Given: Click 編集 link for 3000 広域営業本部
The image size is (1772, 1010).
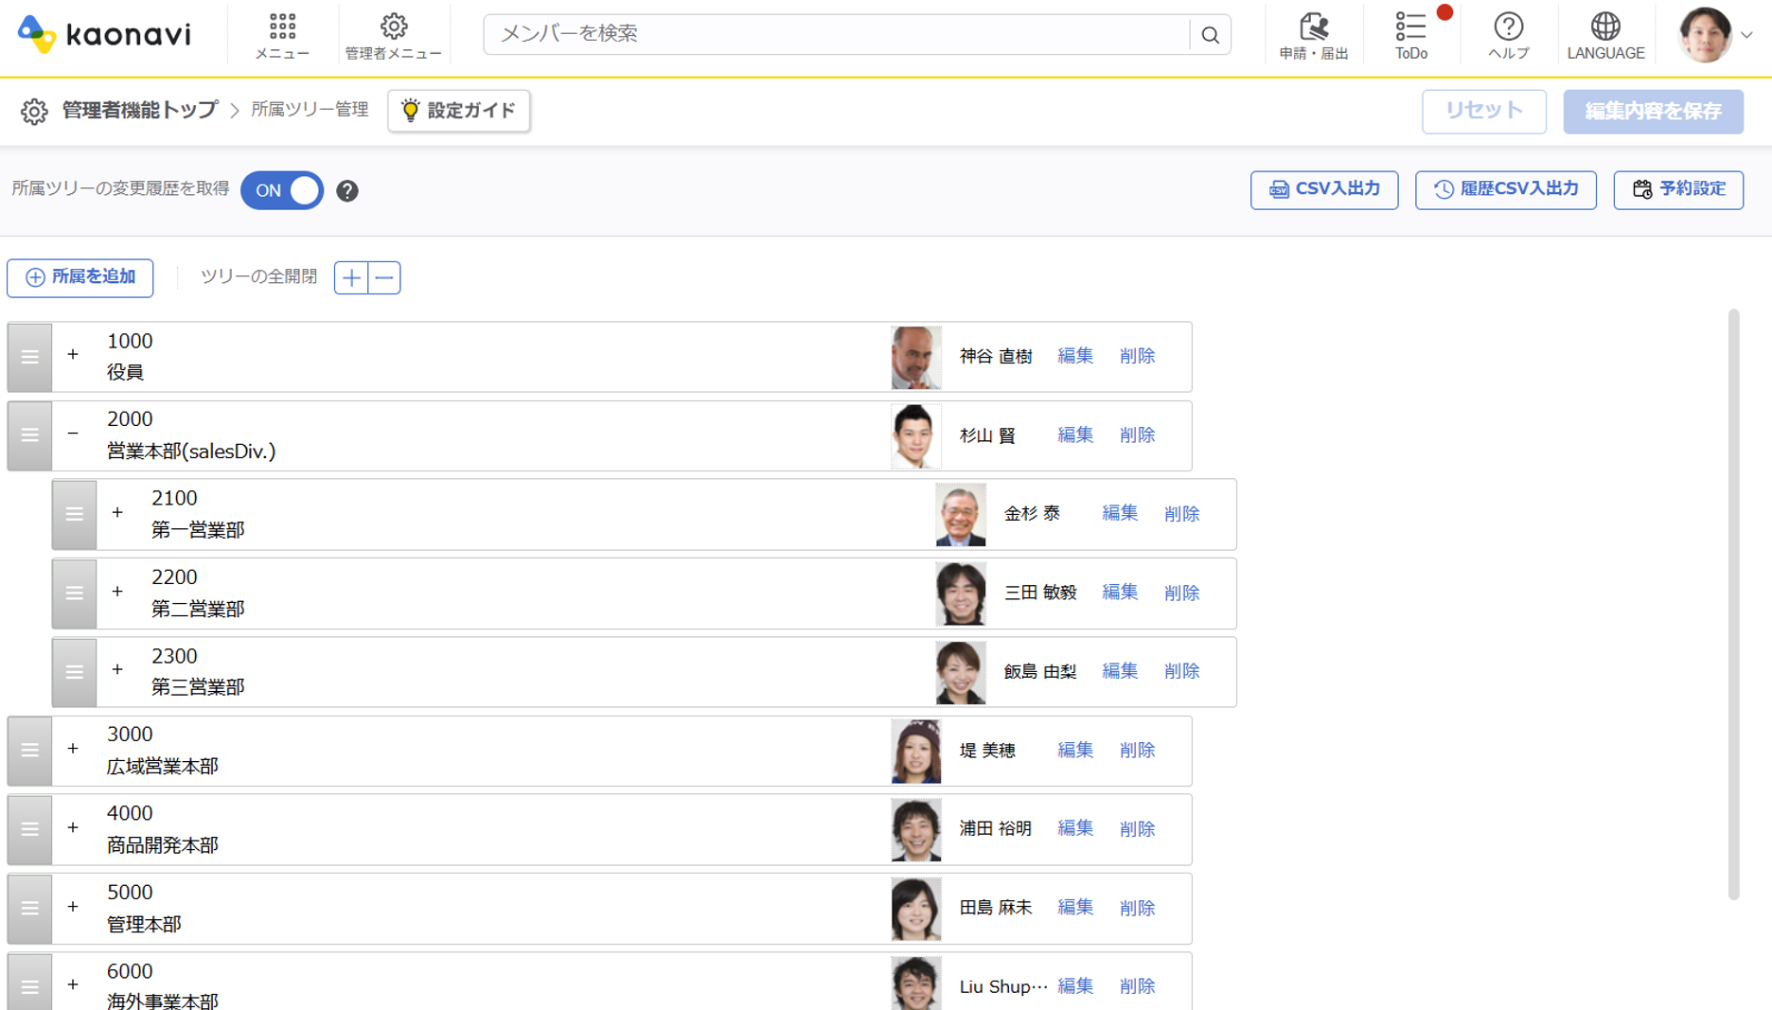Looking at the screenshot, I should click(x=1075, y=750).
